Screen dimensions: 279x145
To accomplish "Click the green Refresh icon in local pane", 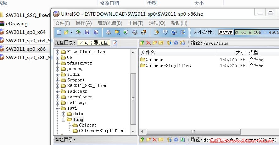I will coord(182,140).
